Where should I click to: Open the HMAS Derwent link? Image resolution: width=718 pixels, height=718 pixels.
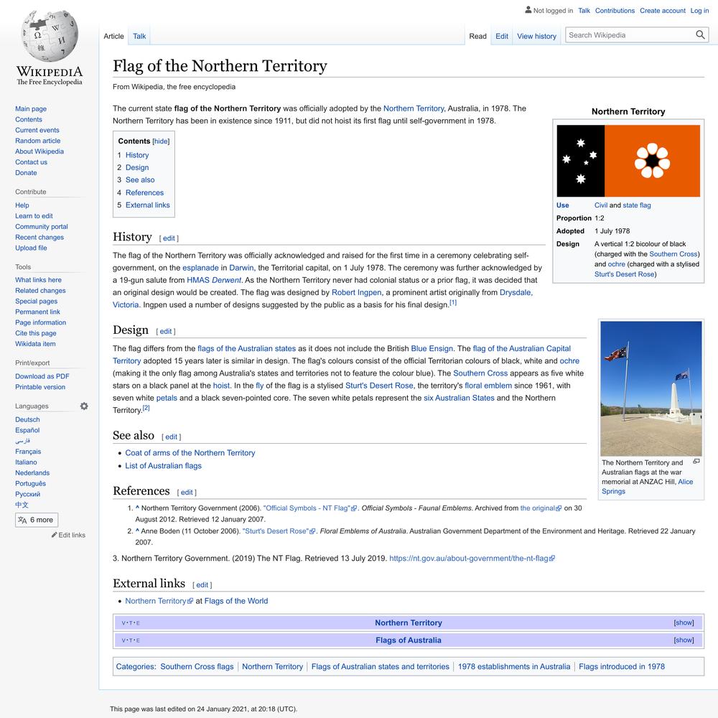(214, 280)
